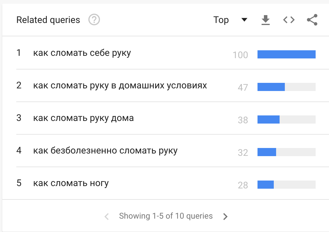Click the full bar with value 100
The width and height of the screenshot is (329, 232).
coord(286,54)
